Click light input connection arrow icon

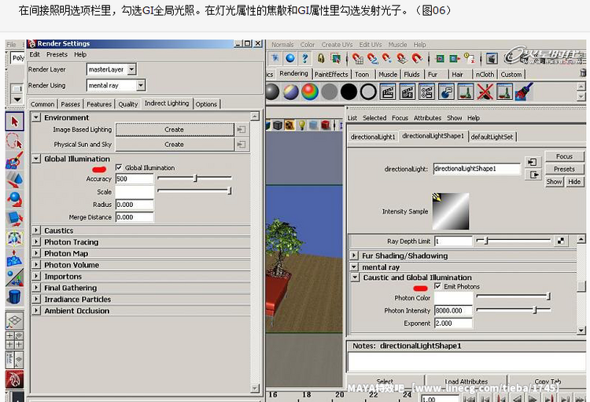coord(532,162)
